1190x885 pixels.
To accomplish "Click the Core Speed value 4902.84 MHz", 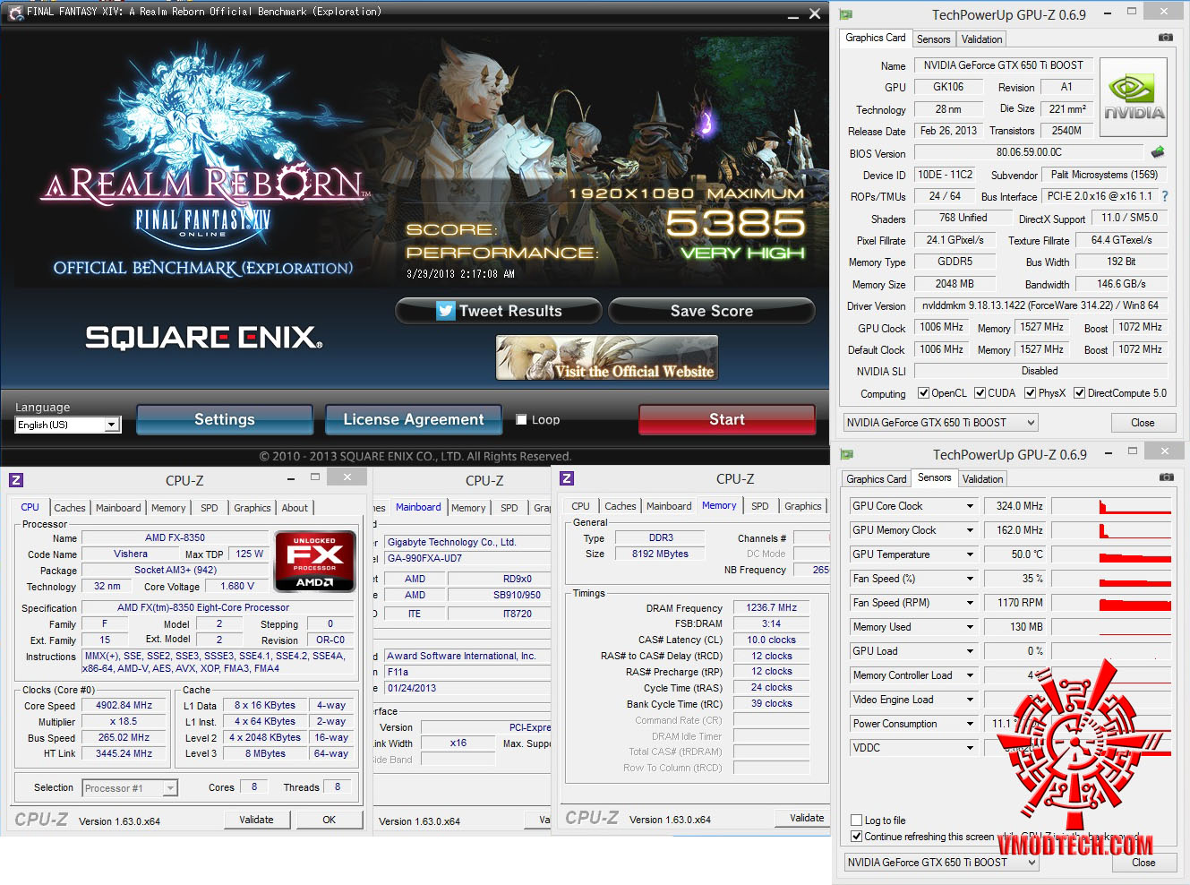I will coord(124,705).
